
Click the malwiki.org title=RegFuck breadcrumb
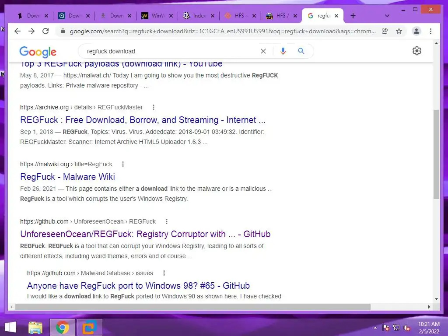click(x=66, y=164)
